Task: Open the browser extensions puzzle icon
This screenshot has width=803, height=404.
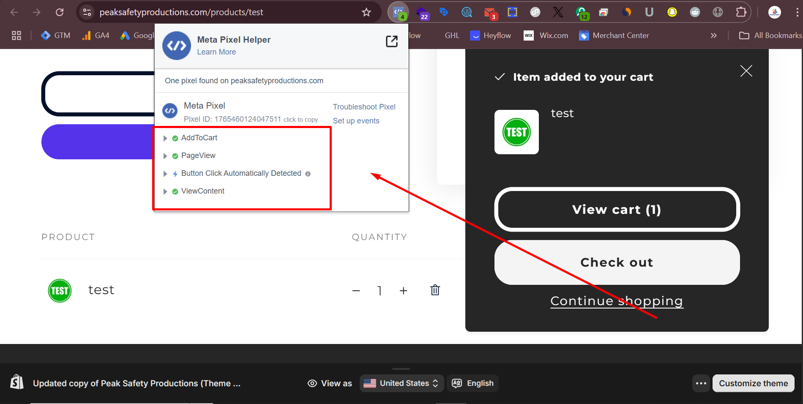Action: [741, 12]
